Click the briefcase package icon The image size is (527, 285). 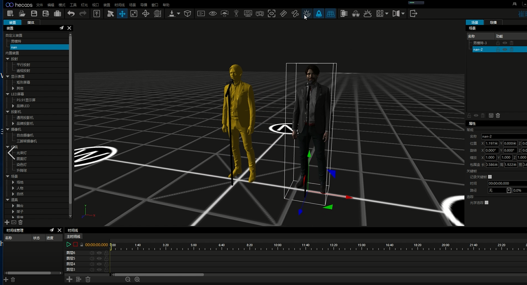click(x=57, y=13)
